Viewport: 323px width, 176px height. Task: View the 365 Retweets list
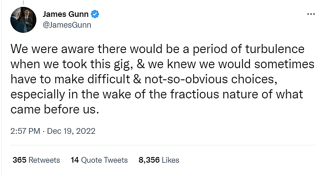36,160
